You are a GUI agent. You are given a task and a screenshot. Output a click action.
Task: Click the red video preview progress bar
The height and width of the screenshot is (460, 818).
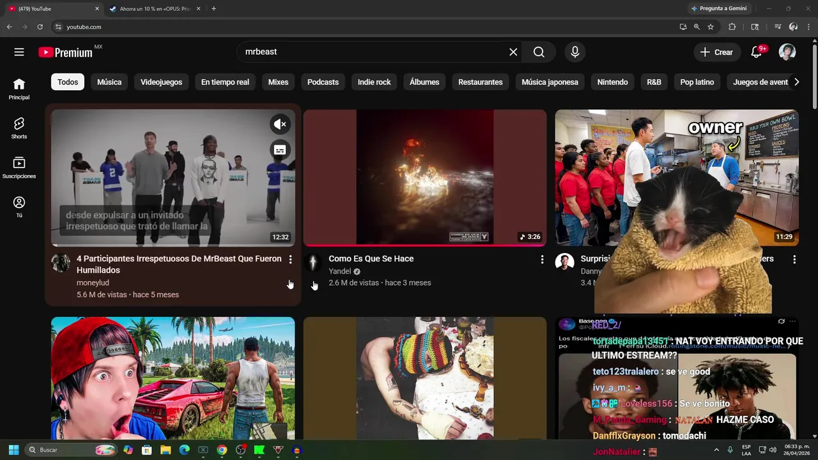425,245
